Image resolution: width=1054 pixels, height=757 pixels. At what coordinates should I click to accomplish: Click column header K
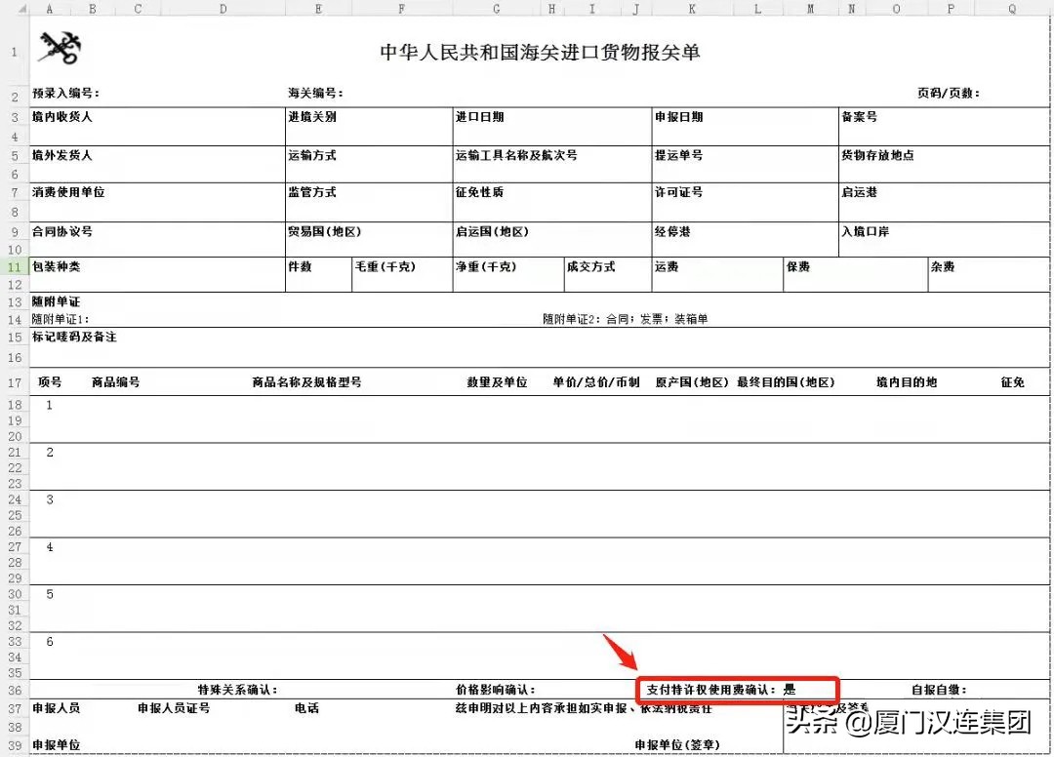[691, 8]
